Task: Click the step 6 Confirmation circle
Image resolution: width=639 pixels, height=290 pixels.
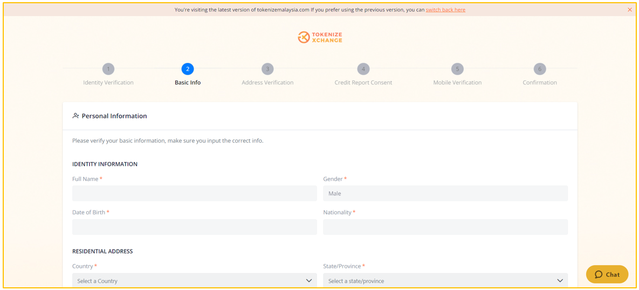Action: coord(540,69)
